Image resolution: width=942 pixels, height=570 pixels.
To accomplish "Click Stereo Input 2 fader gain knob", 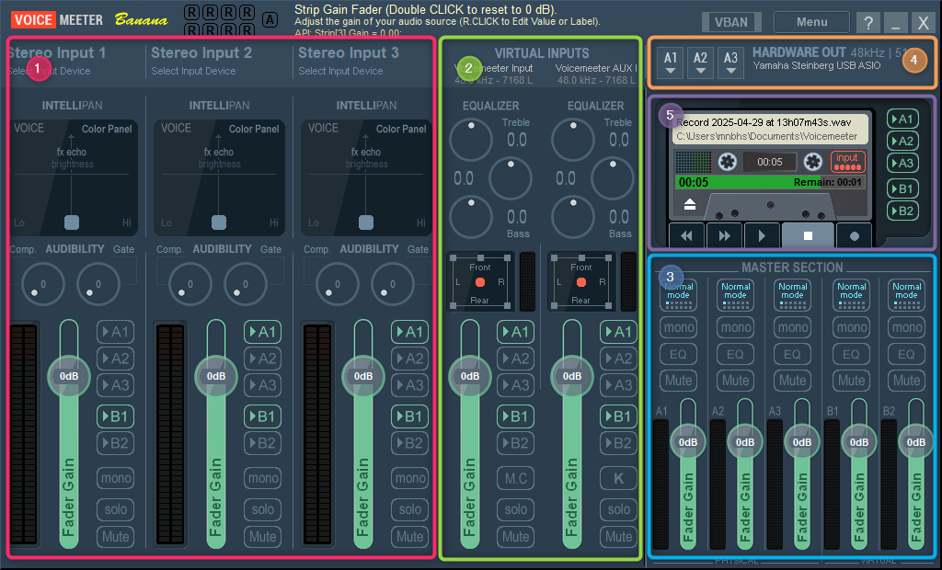I will tap(216, 377).
